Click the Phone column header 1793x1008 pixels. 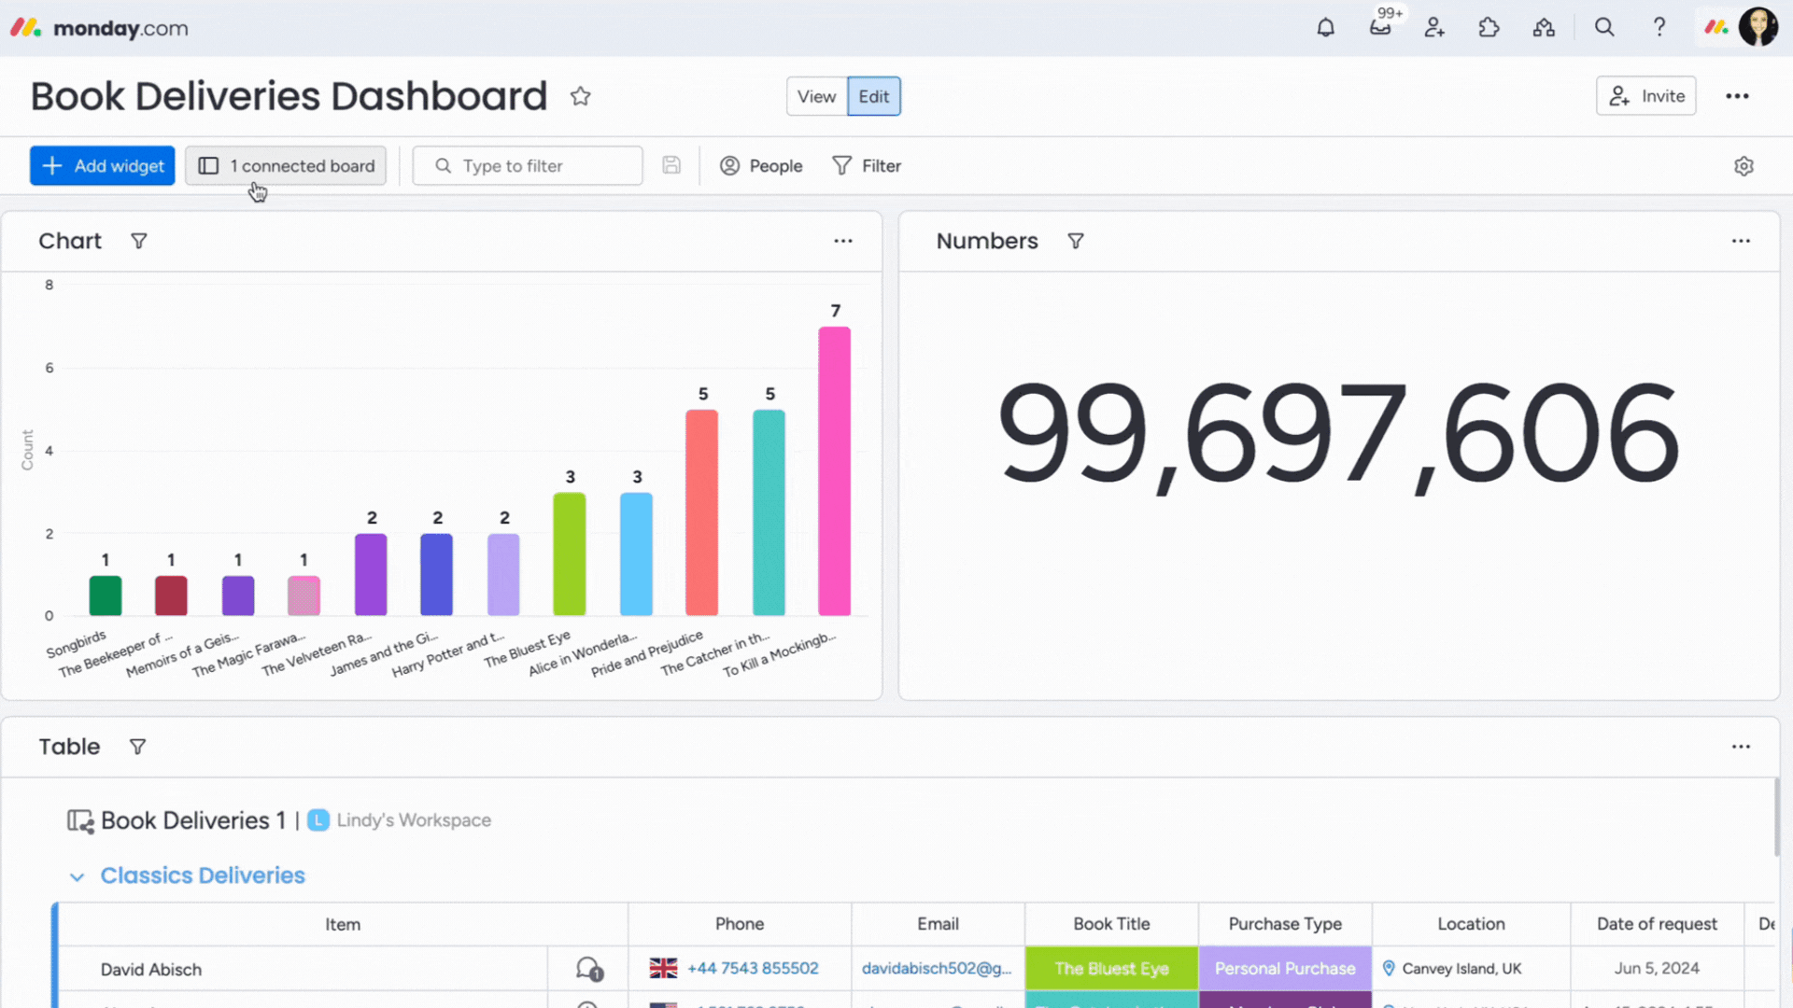pyautogui.click(x=740, y=924)
